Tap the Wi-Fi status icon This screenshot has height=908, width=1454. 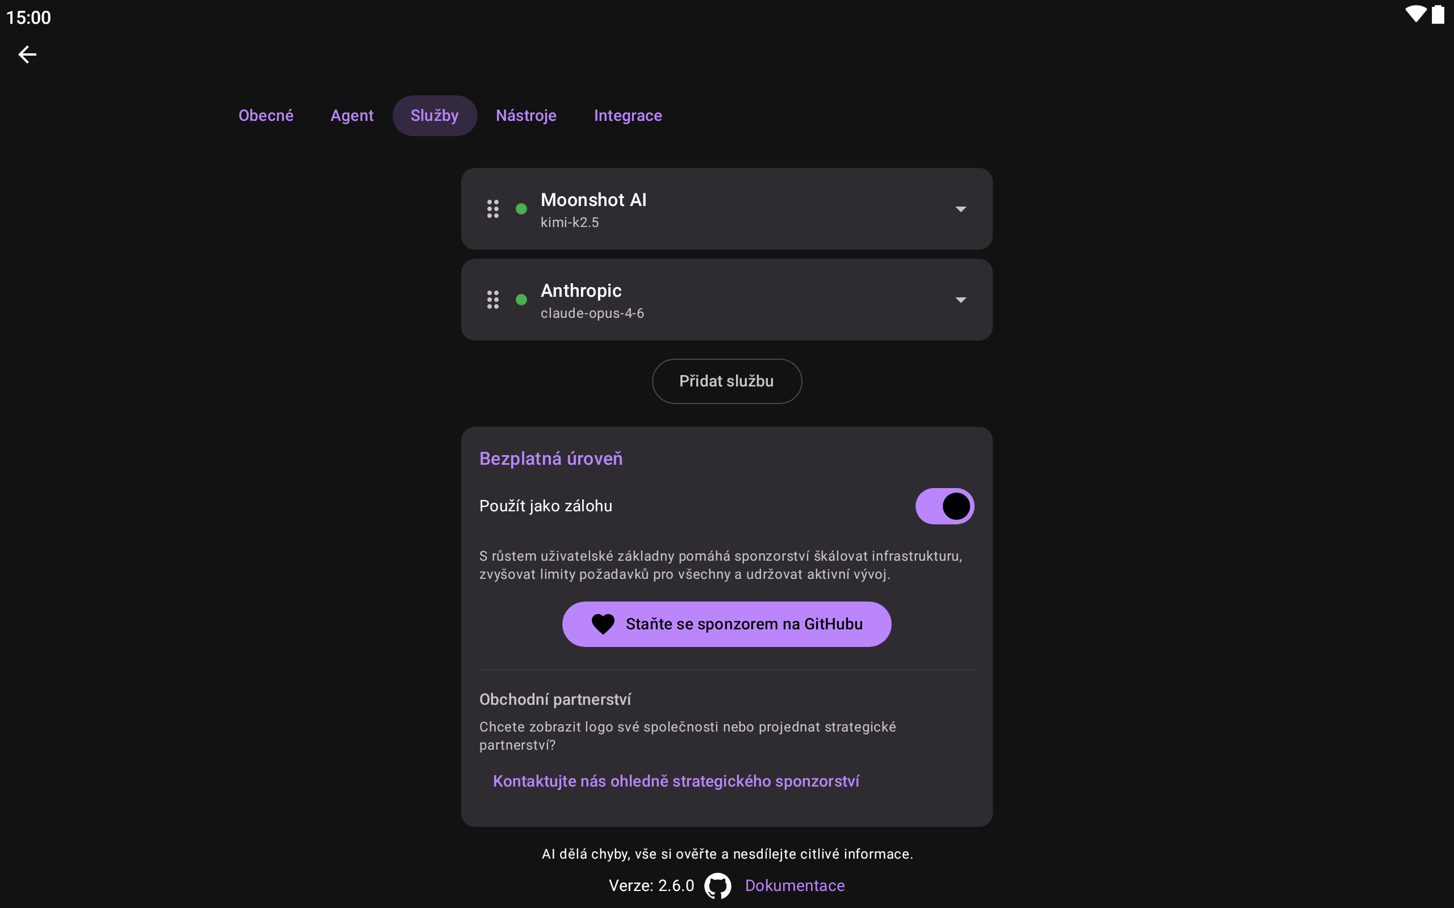click(x=1415, y=14)
